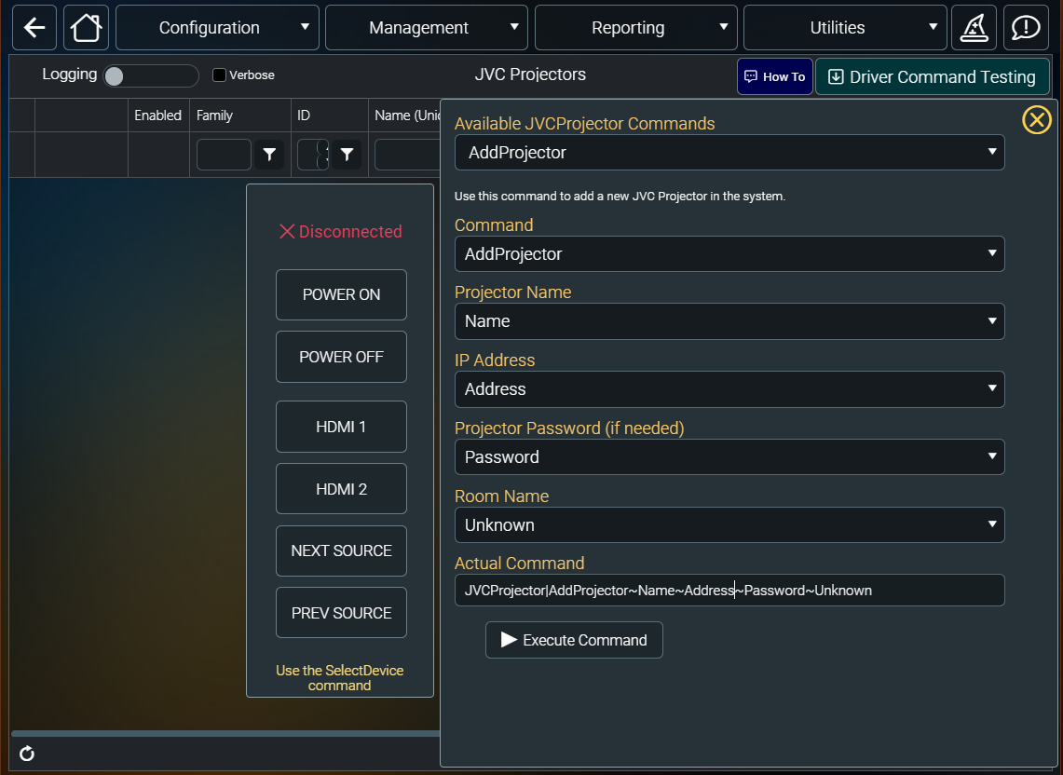Open the Reporting menu
Image resolution: width=1063 pixels, height=775 pixels.
coord(636,28)
